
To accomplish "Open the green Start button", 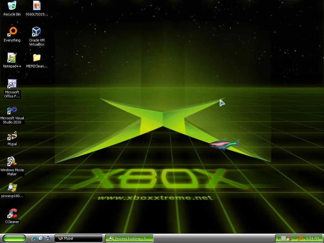I will point(15,239).
